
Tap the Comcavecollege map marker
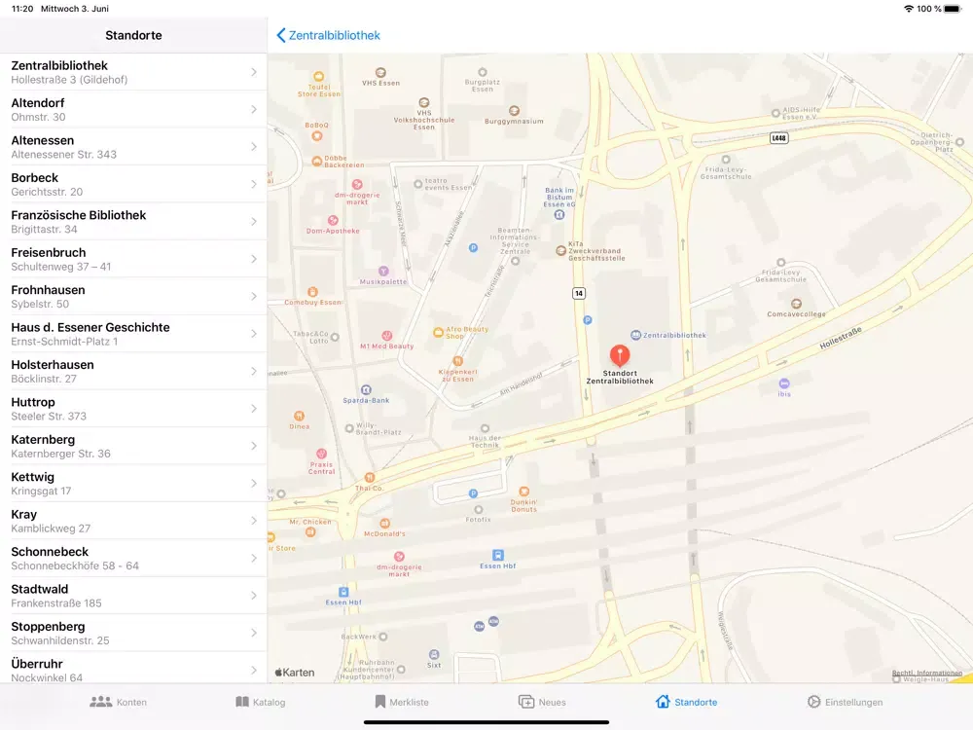[796, 304]
